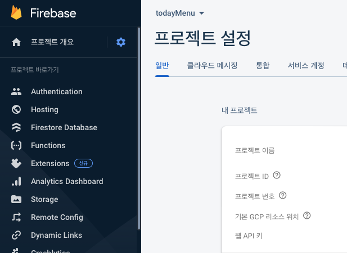347x253 pixels.
Task: Open Remote Config in the sidebar
Action: tap(57, 217)
